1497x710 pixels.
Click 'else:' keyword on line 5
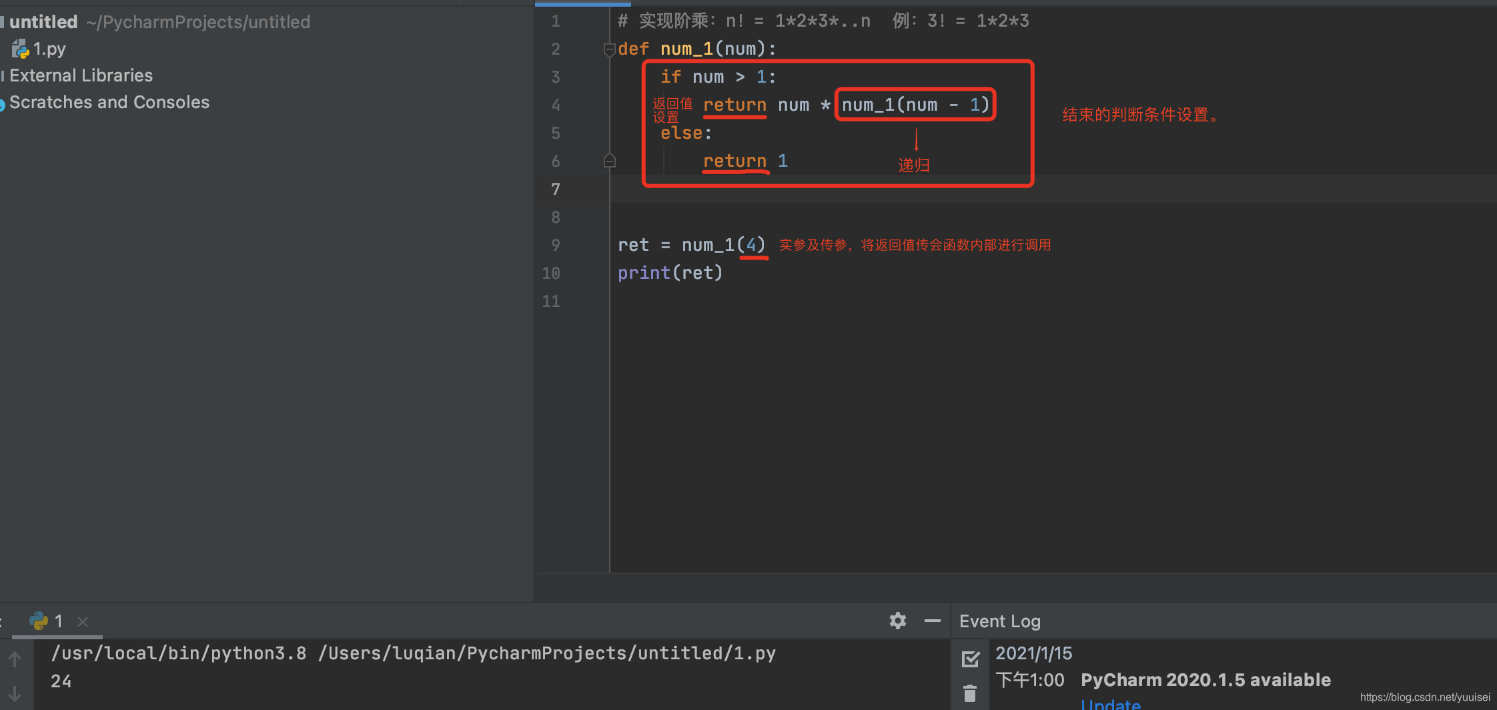point(686,133)
